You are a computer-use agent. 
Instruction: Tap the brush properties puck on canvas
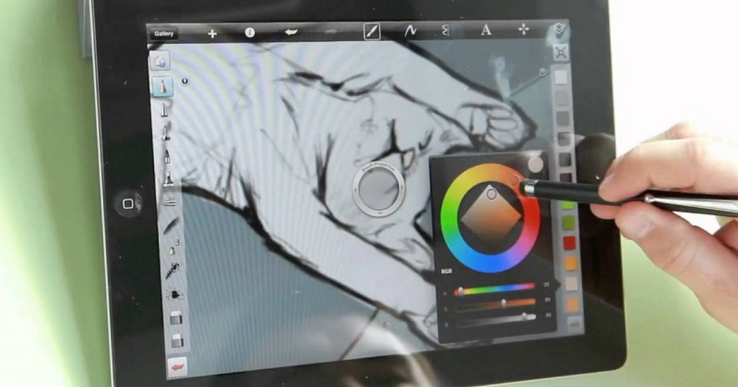tap(379, 189)
